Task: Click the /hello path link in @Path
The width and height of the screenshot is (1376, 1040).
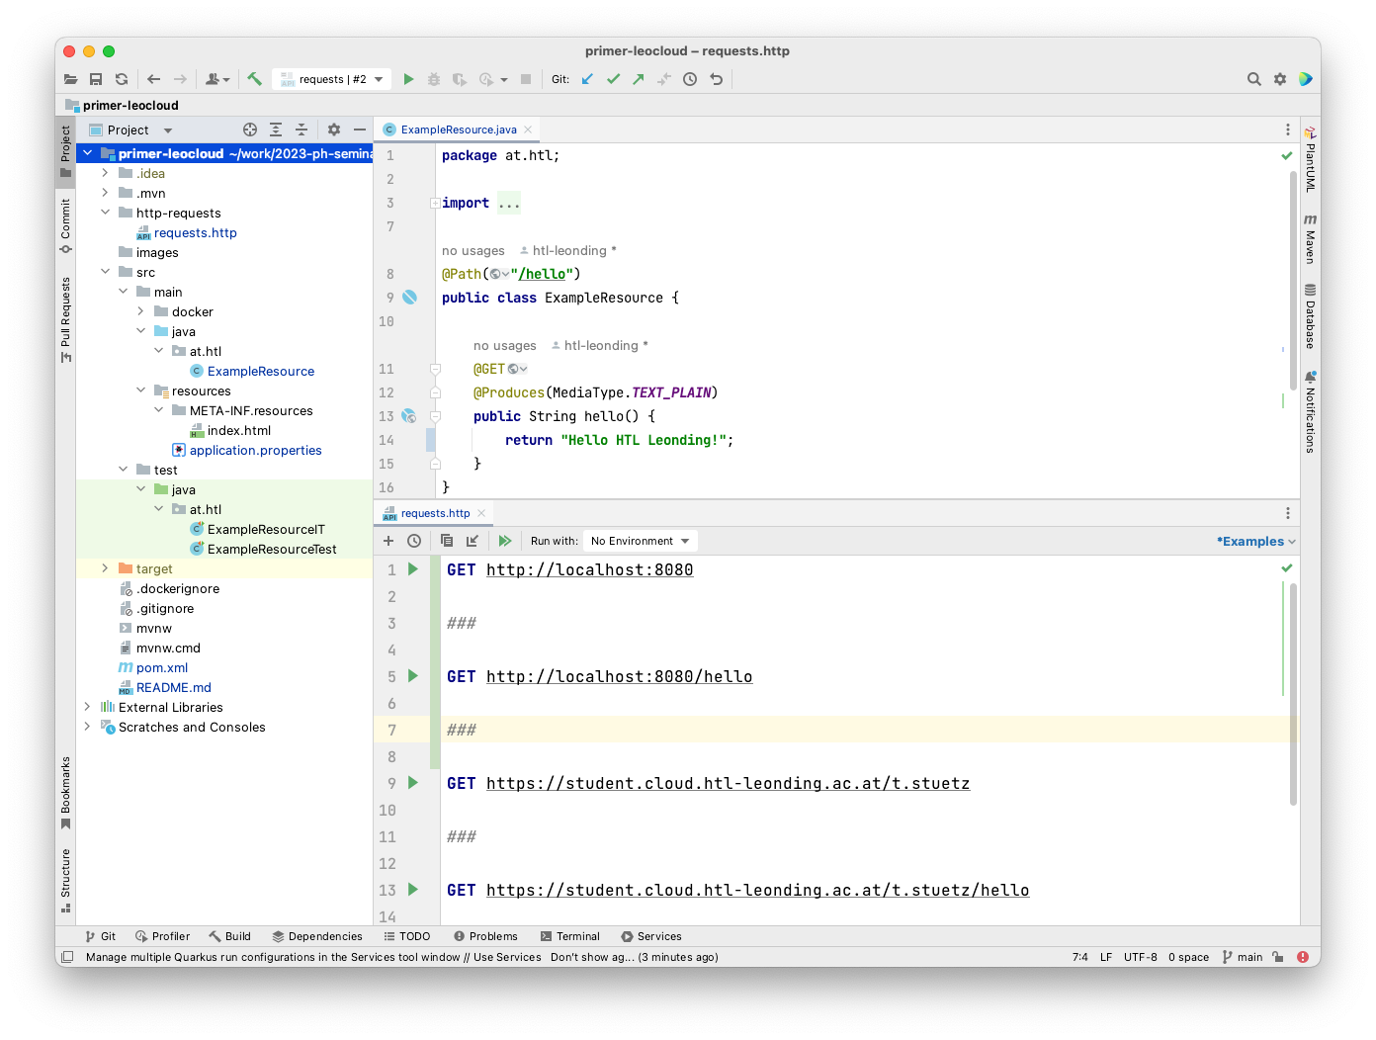Action: click(x=543, y=274)
